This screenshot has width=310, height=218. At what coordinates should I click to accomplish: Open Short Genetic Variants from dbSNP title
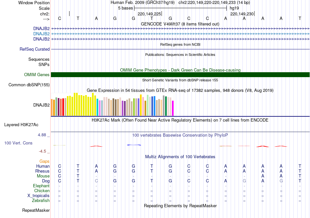[x=180, y=80]
